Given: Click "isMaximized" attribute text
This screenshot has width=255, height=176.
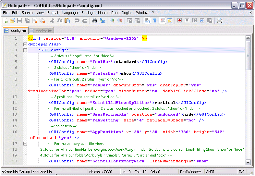Looking at the screenshot, I should (x=42, y=138).
